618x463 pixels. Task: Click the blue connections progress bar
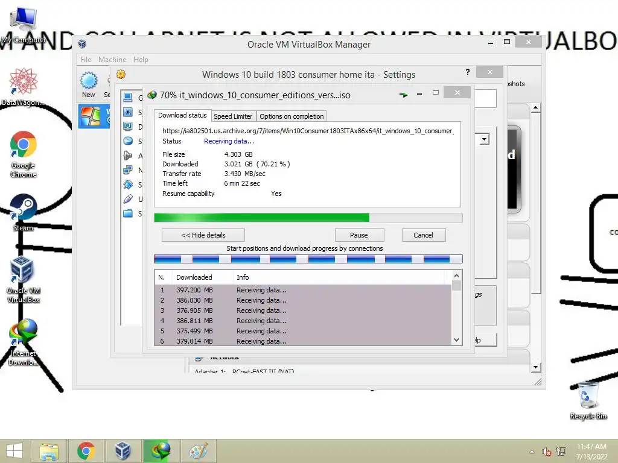pos(308,259)
